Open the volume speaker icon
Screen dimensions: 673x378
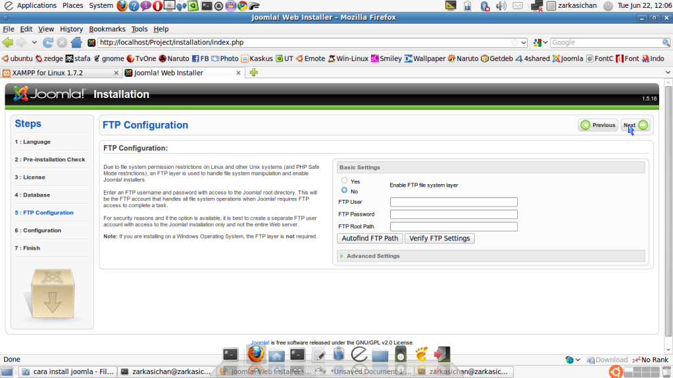pos(501,5)
